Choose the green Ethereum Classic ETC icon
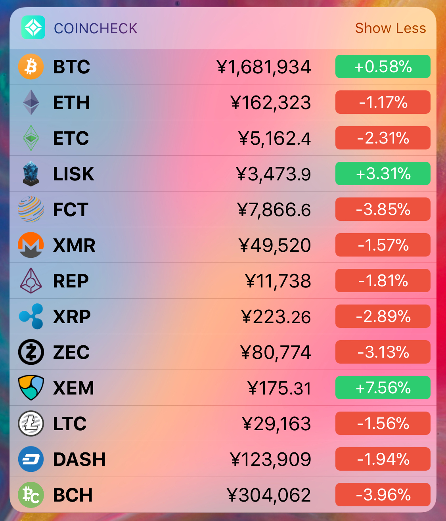This screenshot has width=446, height=521. pos(31,138)
